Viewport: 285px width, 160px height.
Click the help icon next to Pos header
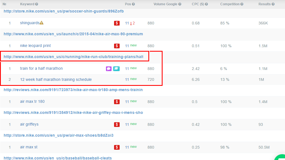pyautogui.click(x=133, y=4)
